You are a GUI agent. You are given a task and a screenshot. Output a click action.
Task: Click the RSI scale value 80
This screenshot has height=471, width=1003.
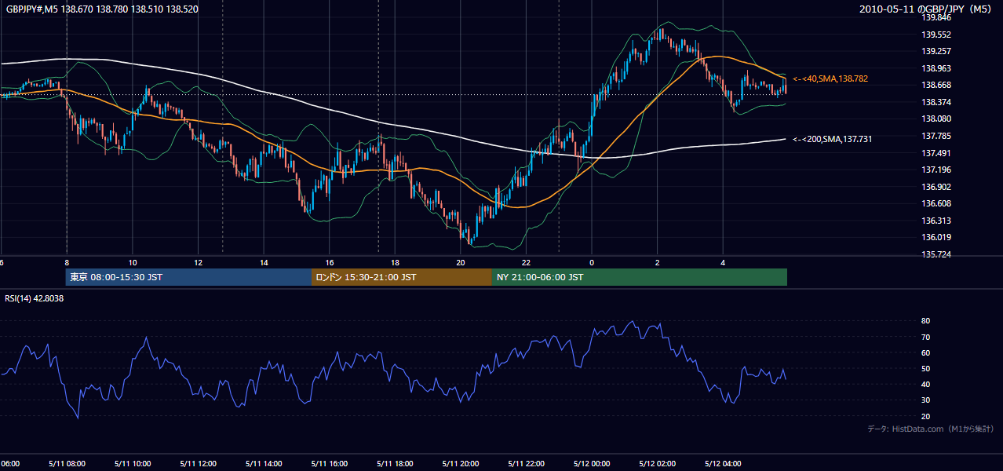coord(926,321)
